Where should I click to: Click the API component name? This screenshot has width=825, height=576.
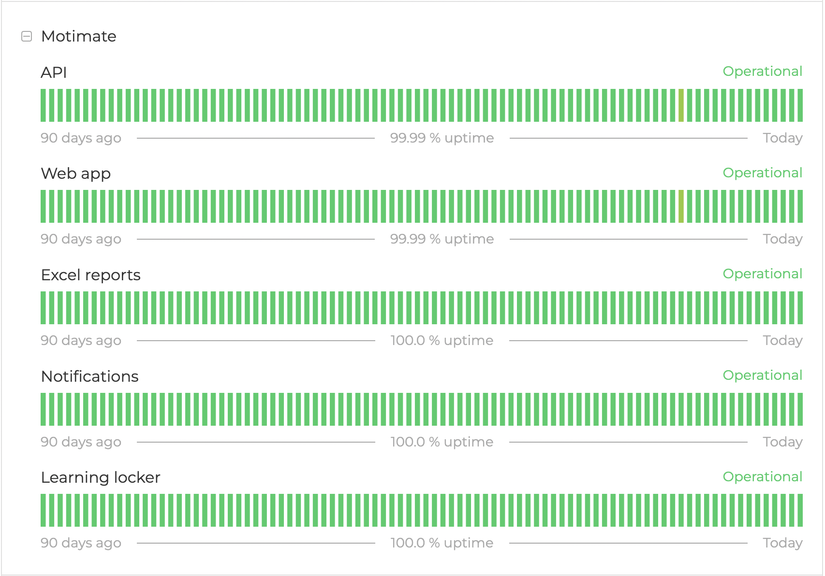point(54,72)
